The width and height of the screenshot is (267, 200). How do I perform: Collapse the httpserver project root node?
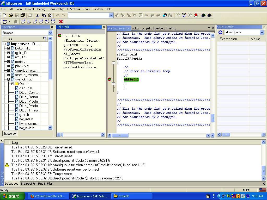(x=4, y=44)
